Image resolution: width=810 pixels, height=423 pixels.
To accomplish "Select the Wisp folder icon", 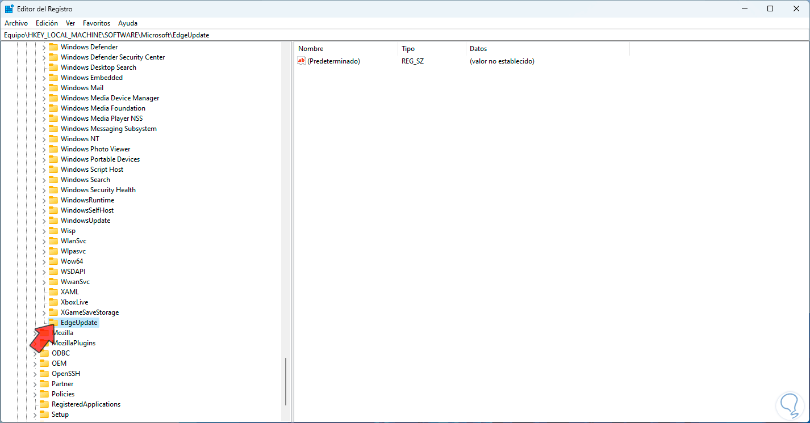I will click(x=53, y=231).
